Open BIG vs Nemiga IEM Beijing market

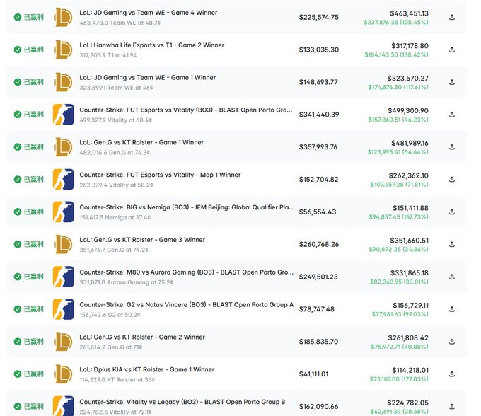[187, 207]
